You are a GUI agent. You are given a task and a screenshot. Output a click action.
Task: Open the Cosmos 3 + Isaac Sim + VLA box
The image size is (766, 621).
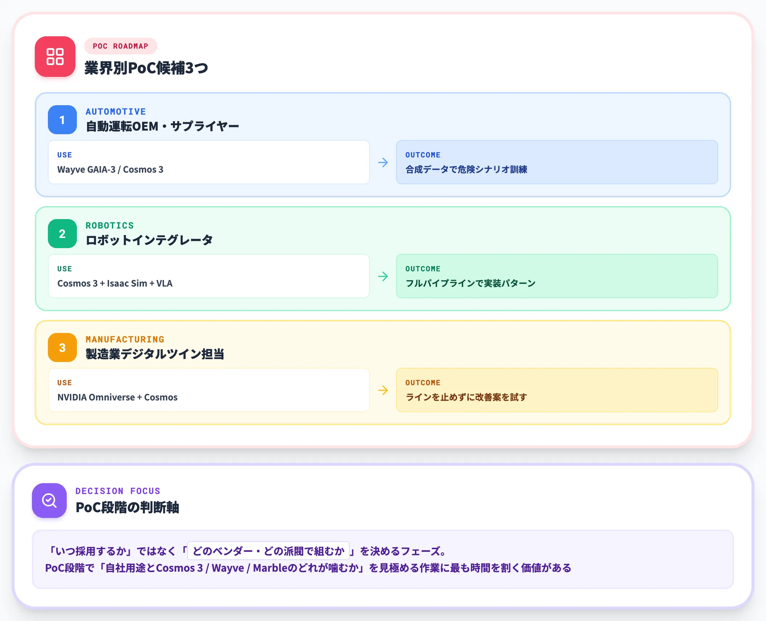pos(209,276)
